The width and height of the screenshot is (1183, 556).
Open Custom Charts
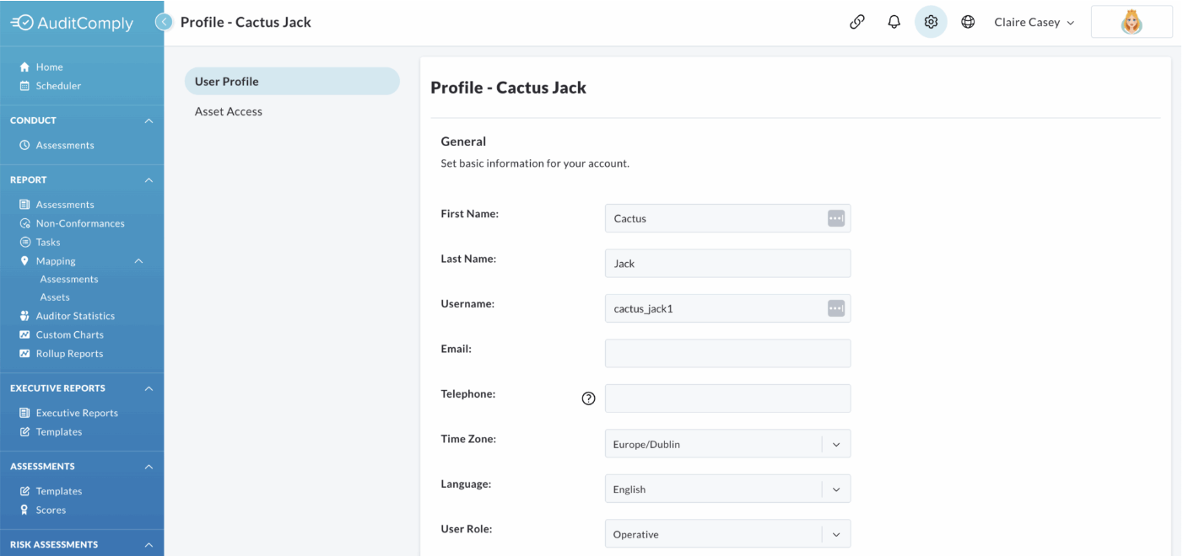(x=70, y=335)
